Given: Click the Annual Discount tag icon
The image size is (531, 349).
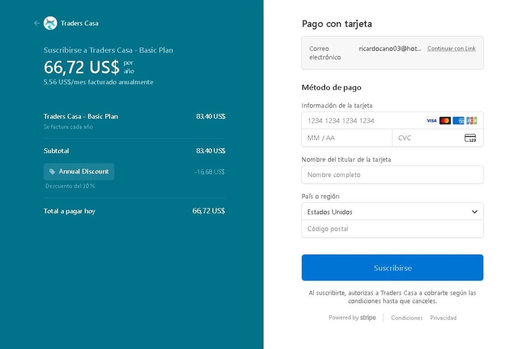Looking at the screenshot, I should [52, 172].
